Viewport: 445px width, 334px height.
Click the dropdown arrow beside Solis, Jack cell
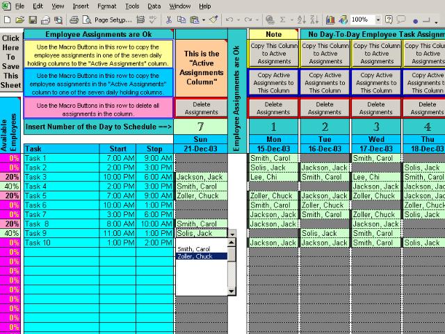(232, 234)
